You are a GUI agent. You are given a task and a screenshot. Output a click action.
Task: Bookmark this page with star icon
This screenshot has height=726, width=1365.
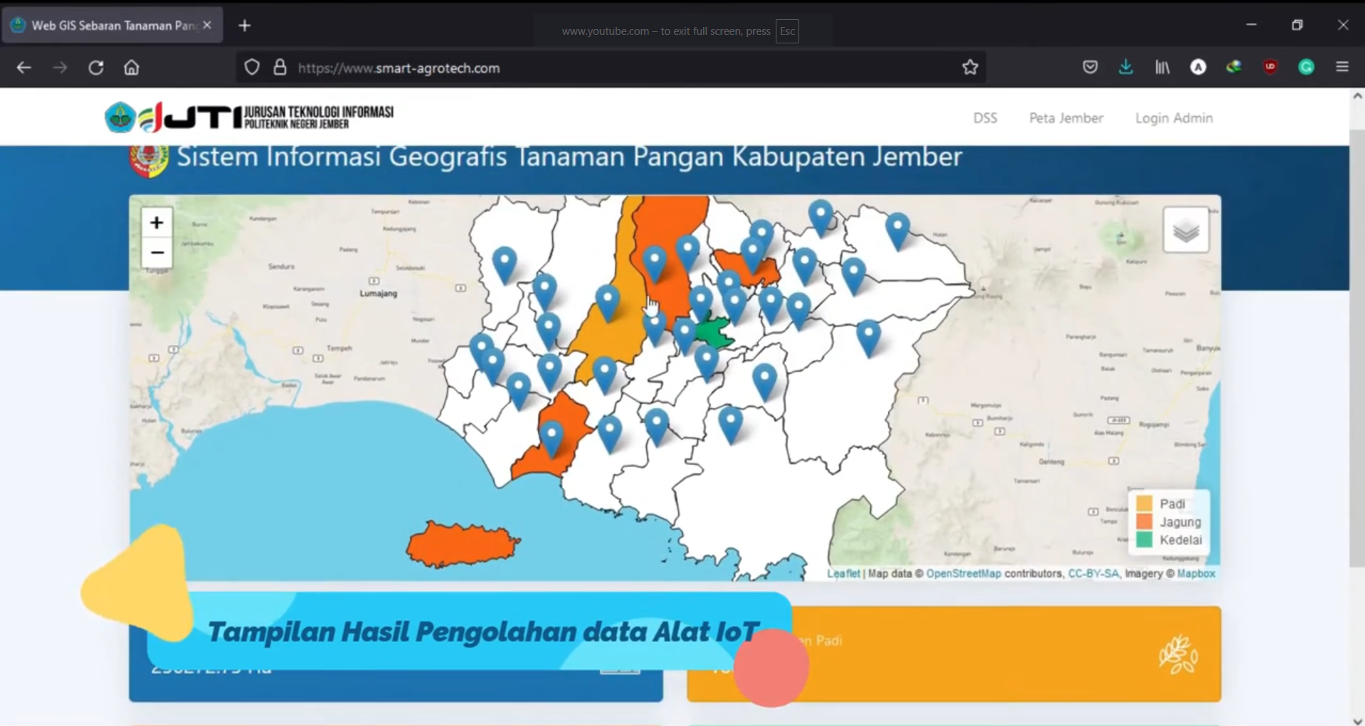[970, 68]
